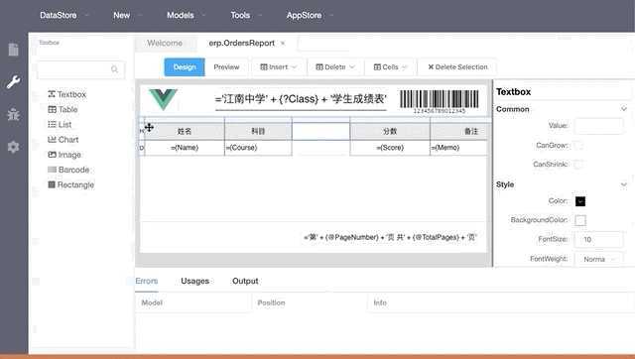Toggle the CanGrow checkbox
The height and width of the screenshot is (359, 635).
pos(579,146)
